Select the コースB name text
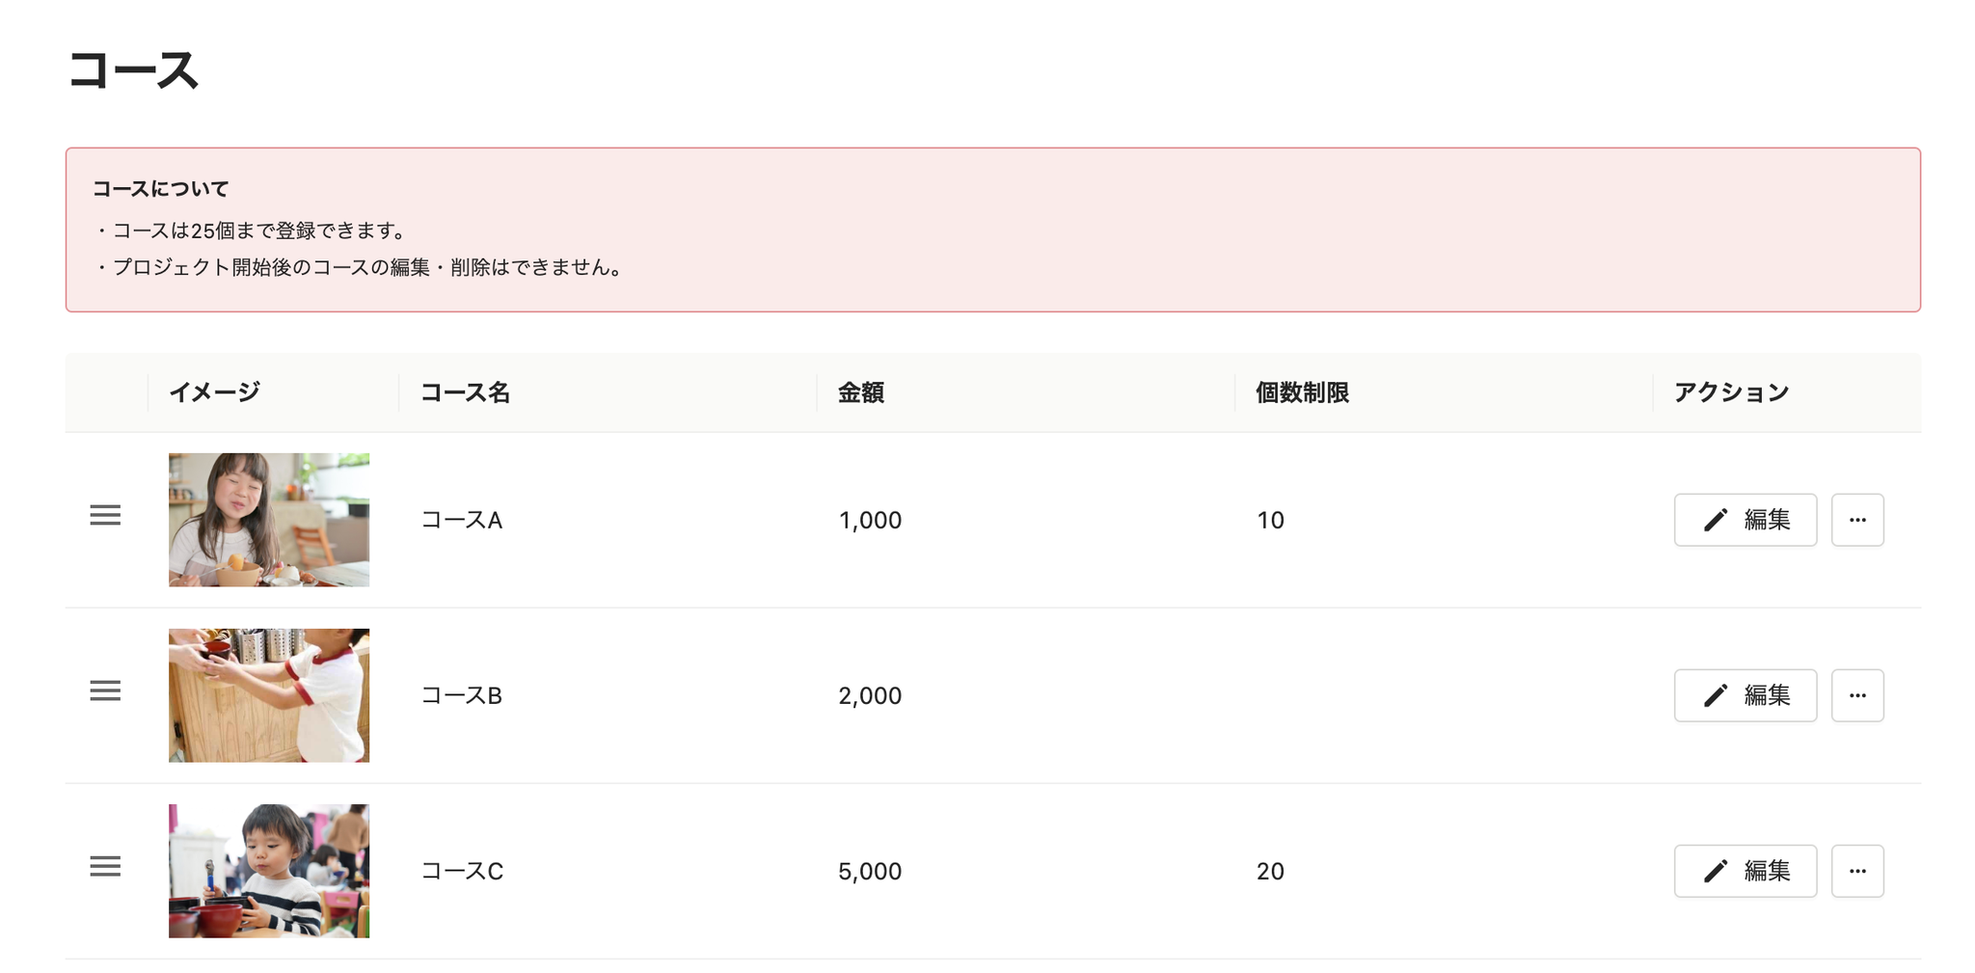The width and height of the screenshot is (1975, 973). tap(462, 695)
